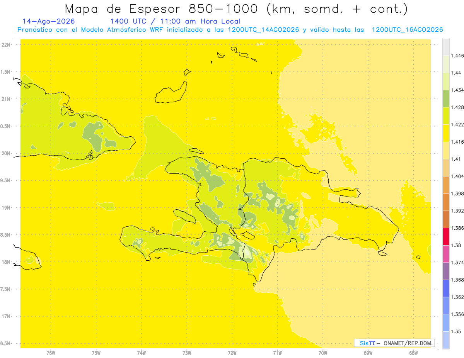Pick the yellow-green legend swatch between 1.422 and 1.428

click(446, 116)
